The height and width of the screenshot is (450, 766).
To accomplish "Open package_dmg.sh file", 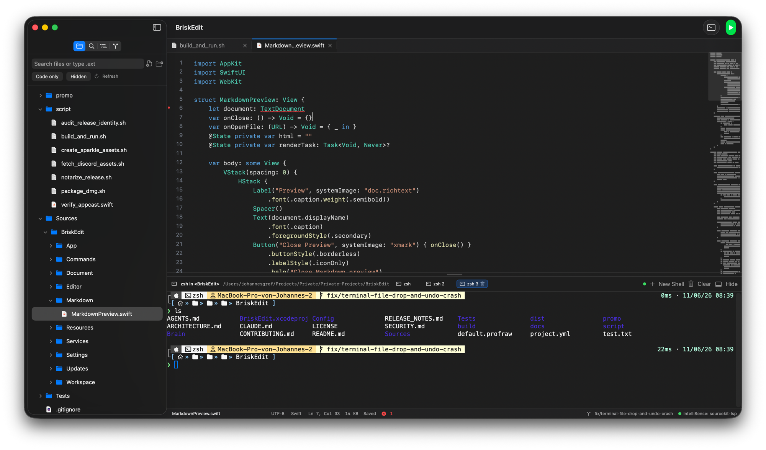I will click(83, 191).
